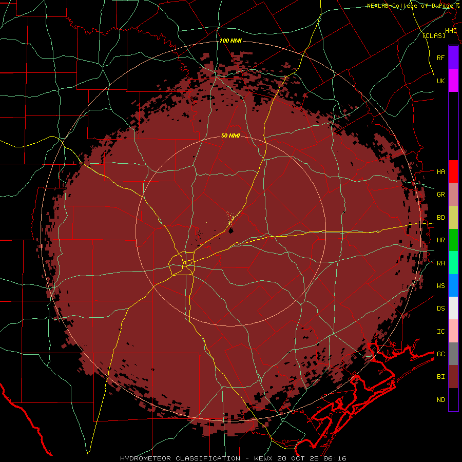Select the WS blue legend swatch
This screenshot has width=462, height=462.
(453, 285)
